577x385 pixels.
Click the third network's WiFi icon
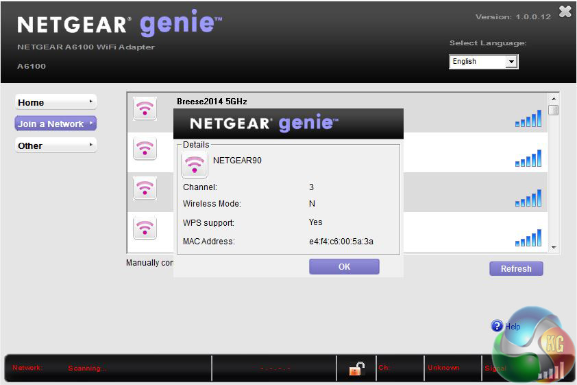[145, 188]
